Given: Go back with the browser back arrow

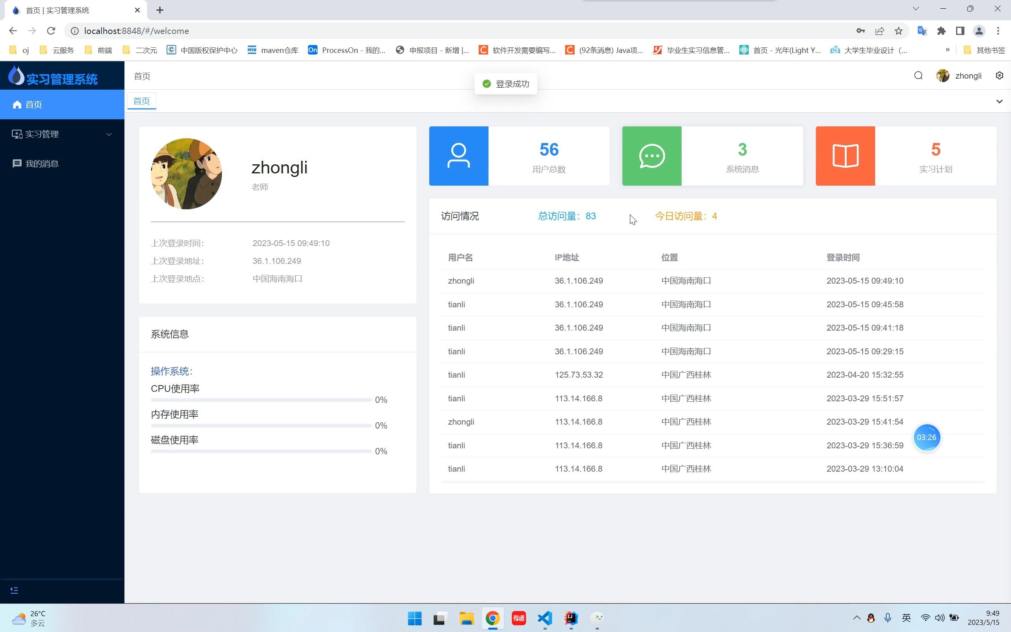Looking at the screenshot, I should point(13,31).
